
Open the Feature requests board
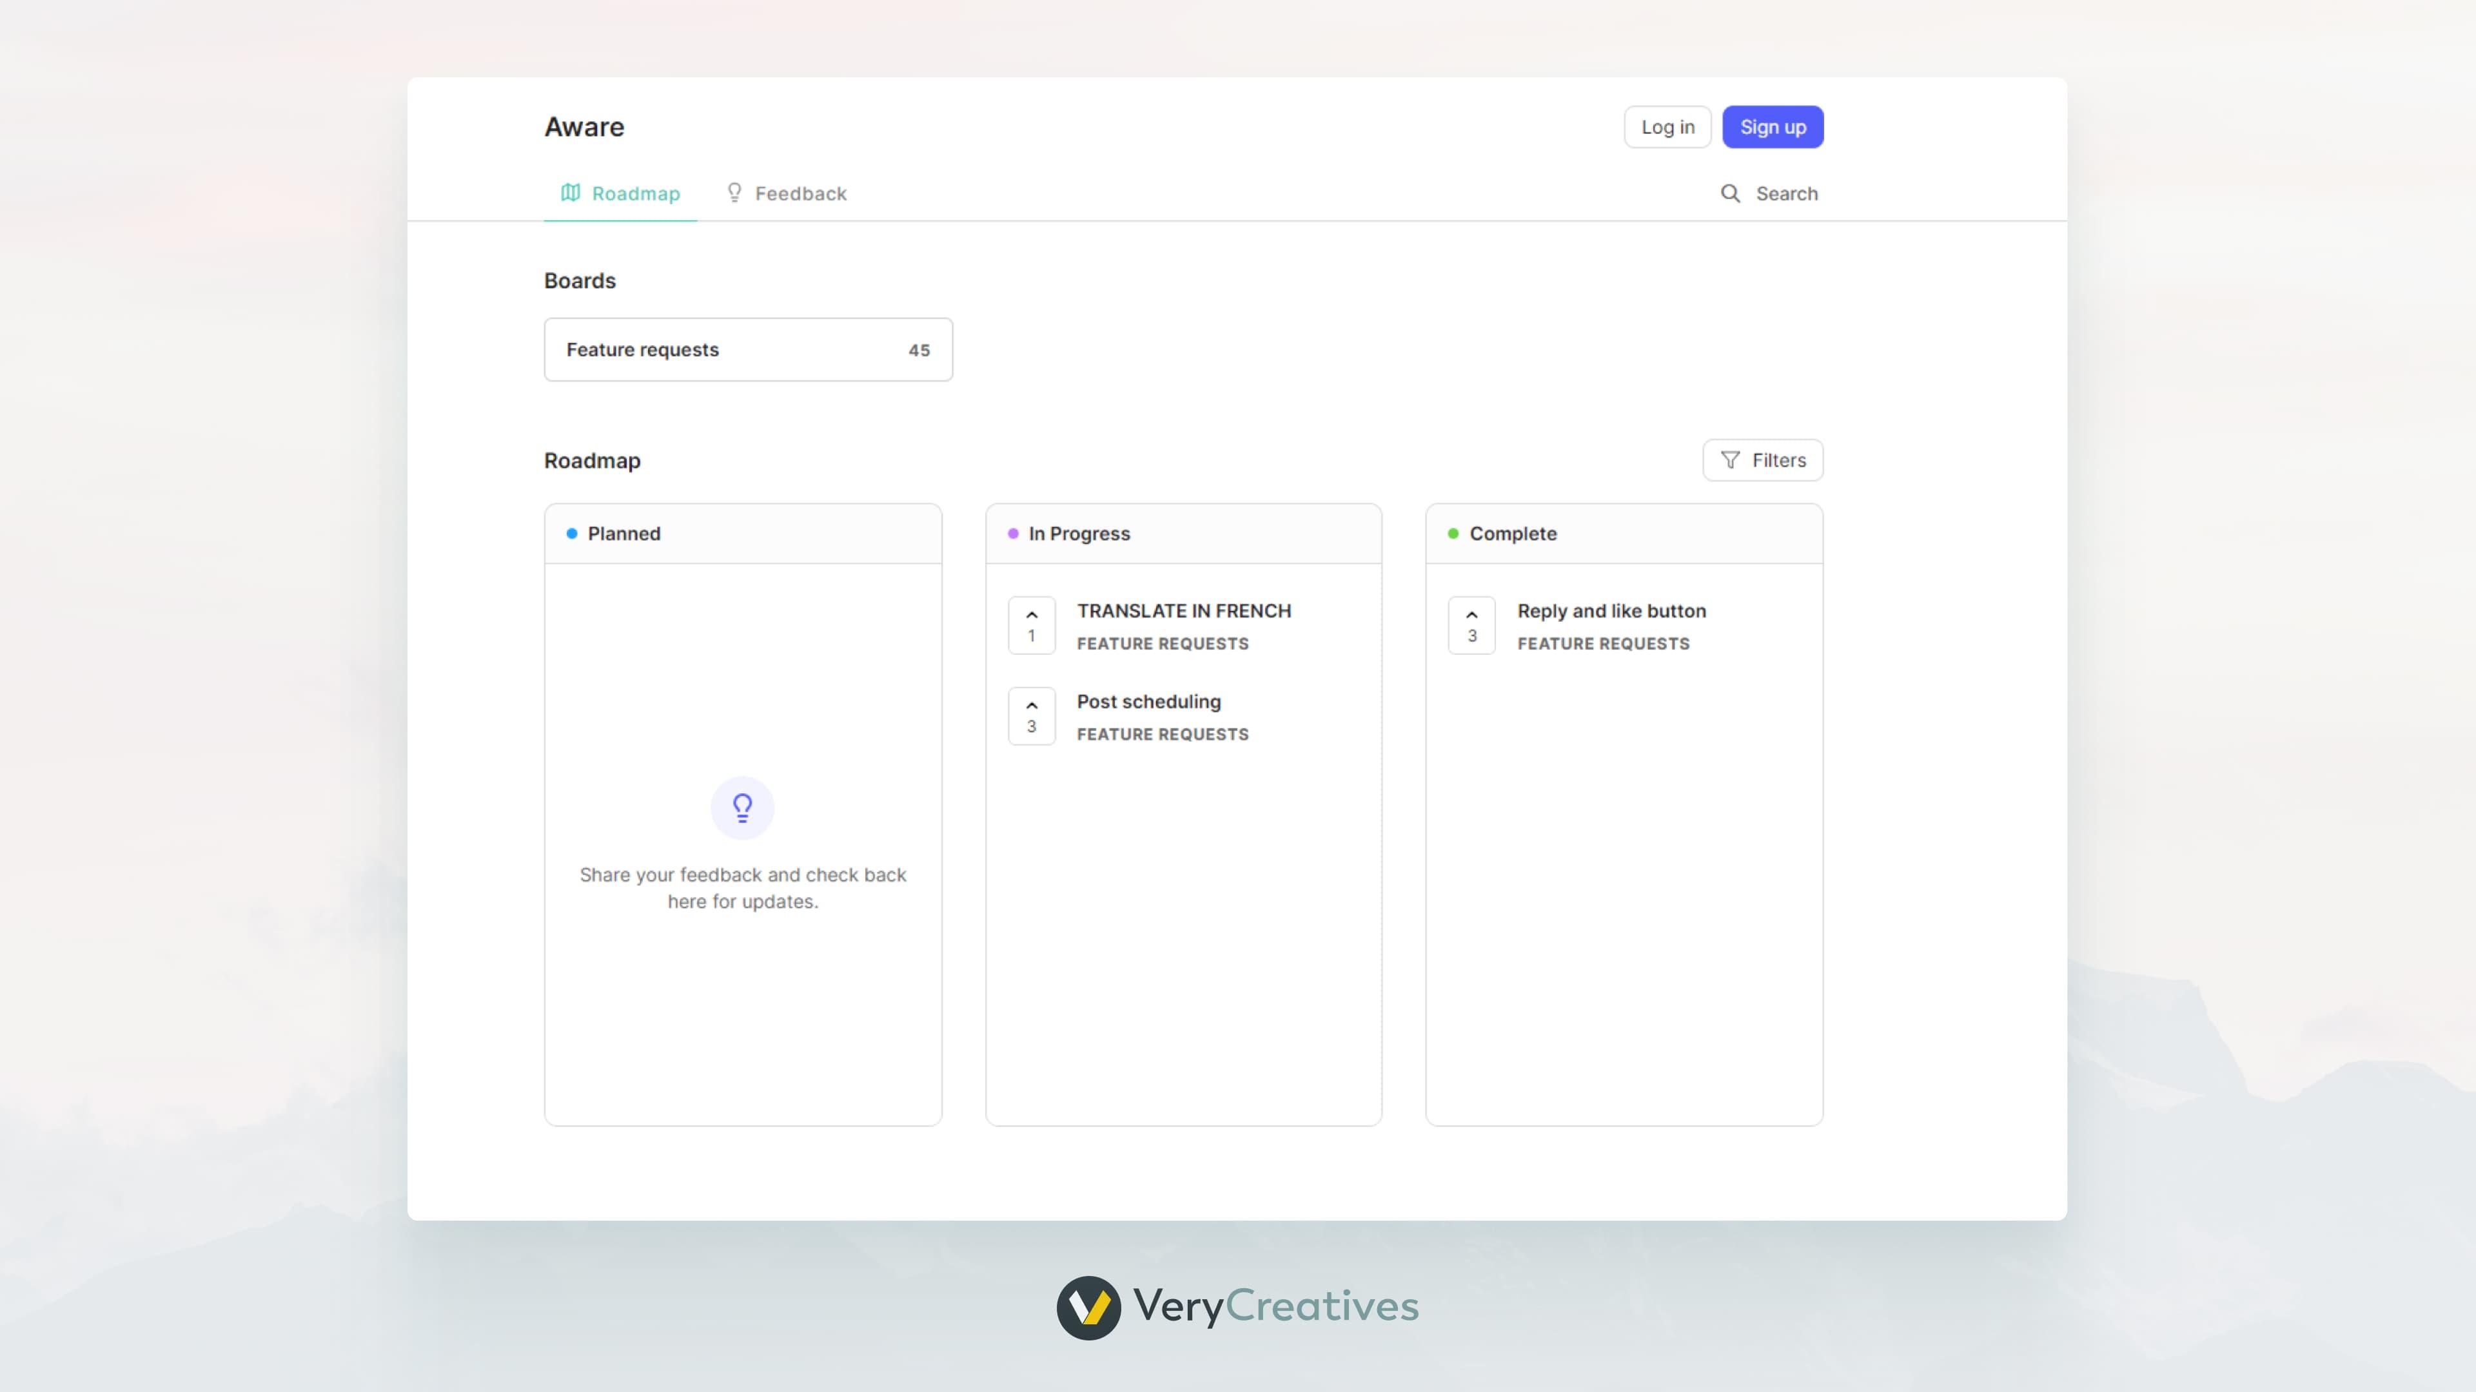click(748, 350)
